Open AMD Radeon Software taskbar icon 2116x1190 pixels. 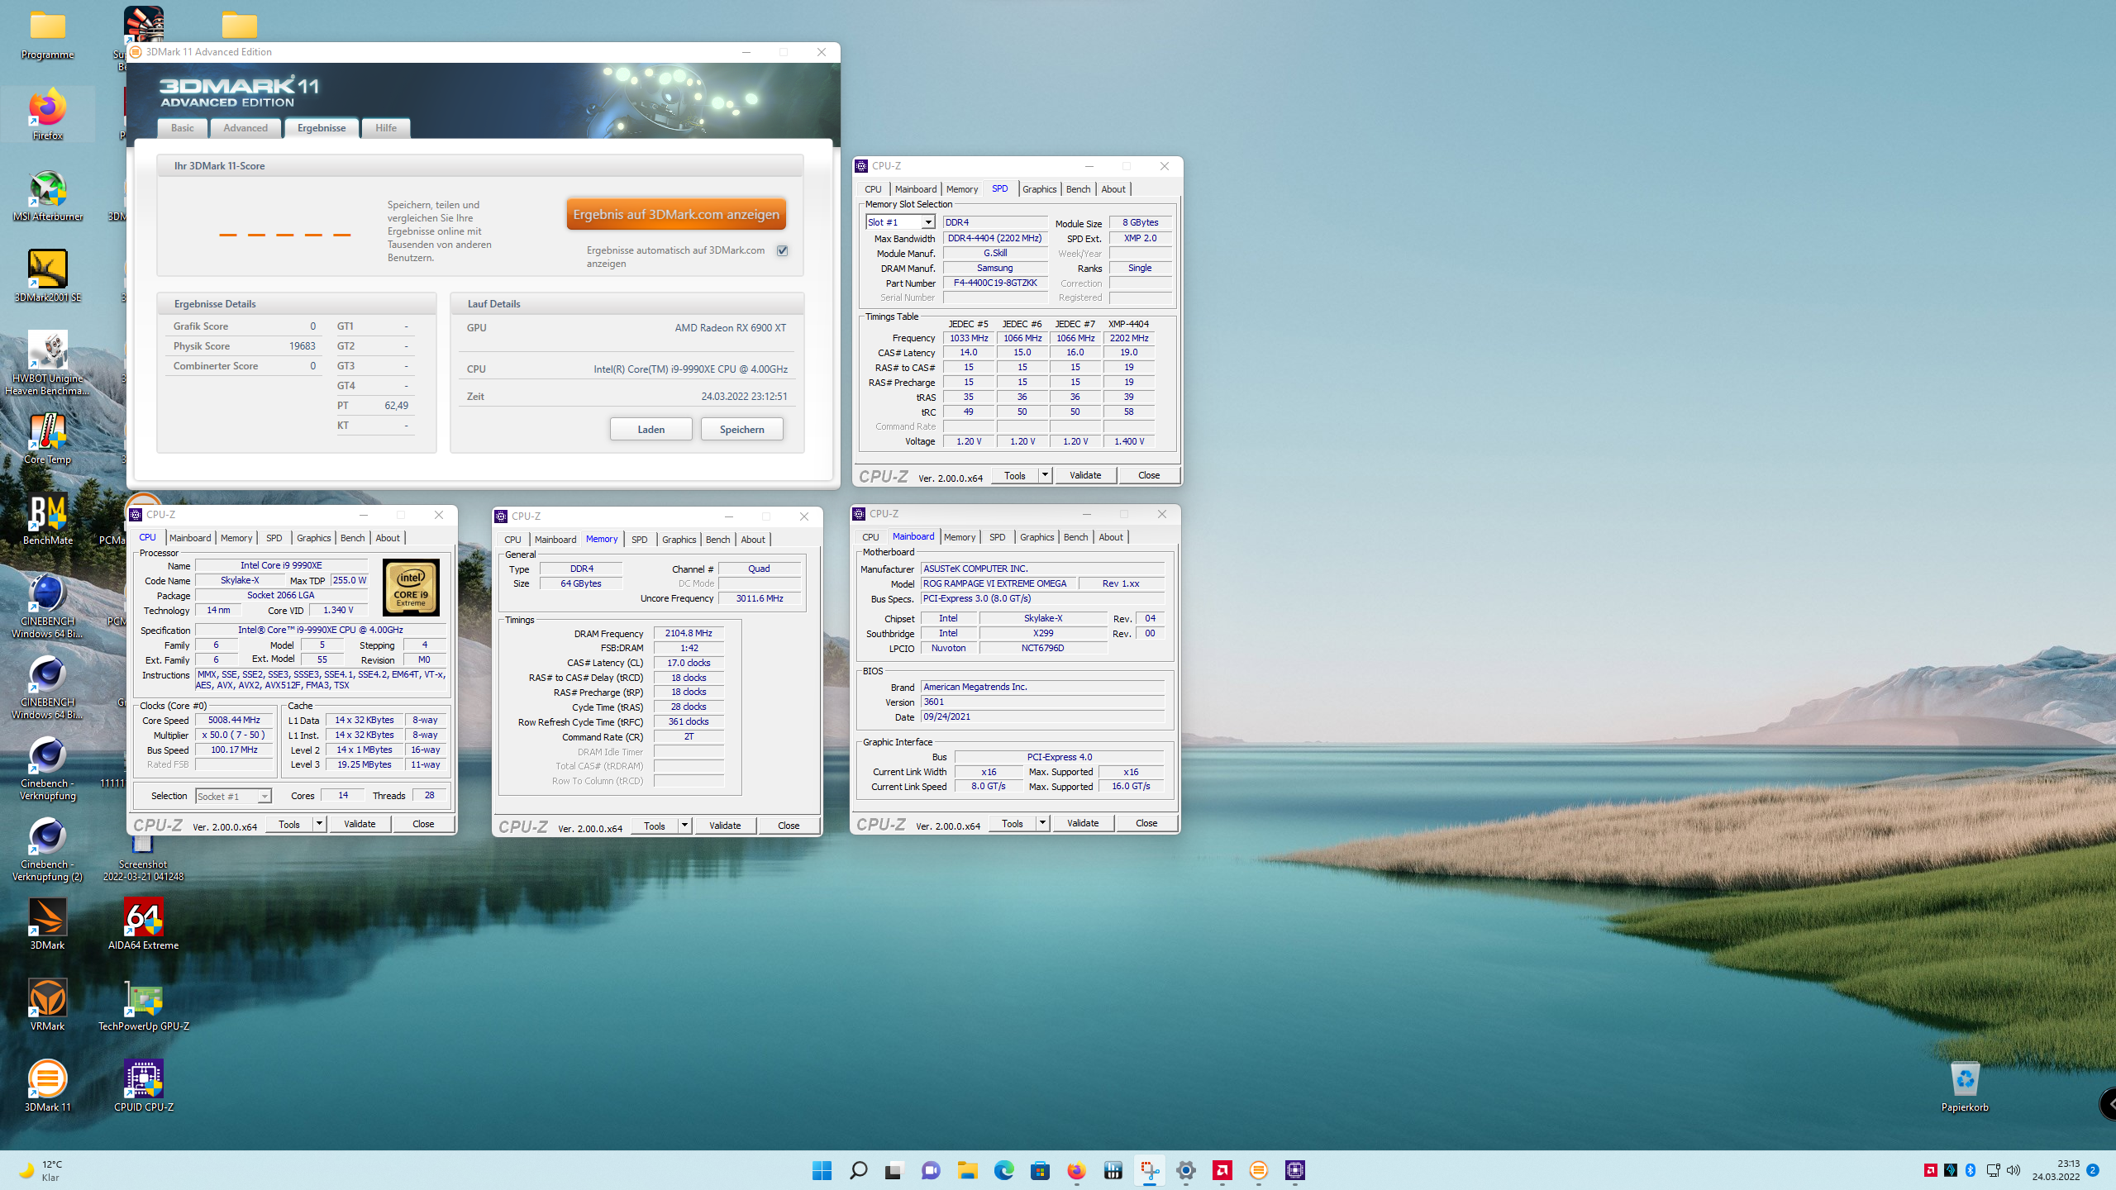pos(1222,1170)
